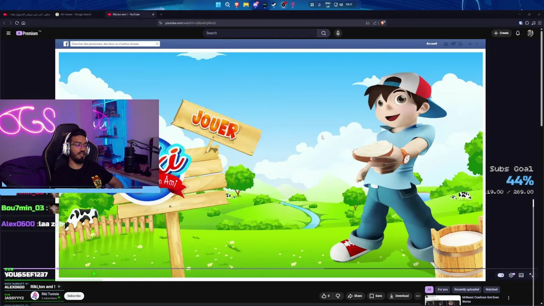The height and width of the screenshot is (306, 544).
Task: Open Brave browser taskbar icon
Action: point(237,5)
